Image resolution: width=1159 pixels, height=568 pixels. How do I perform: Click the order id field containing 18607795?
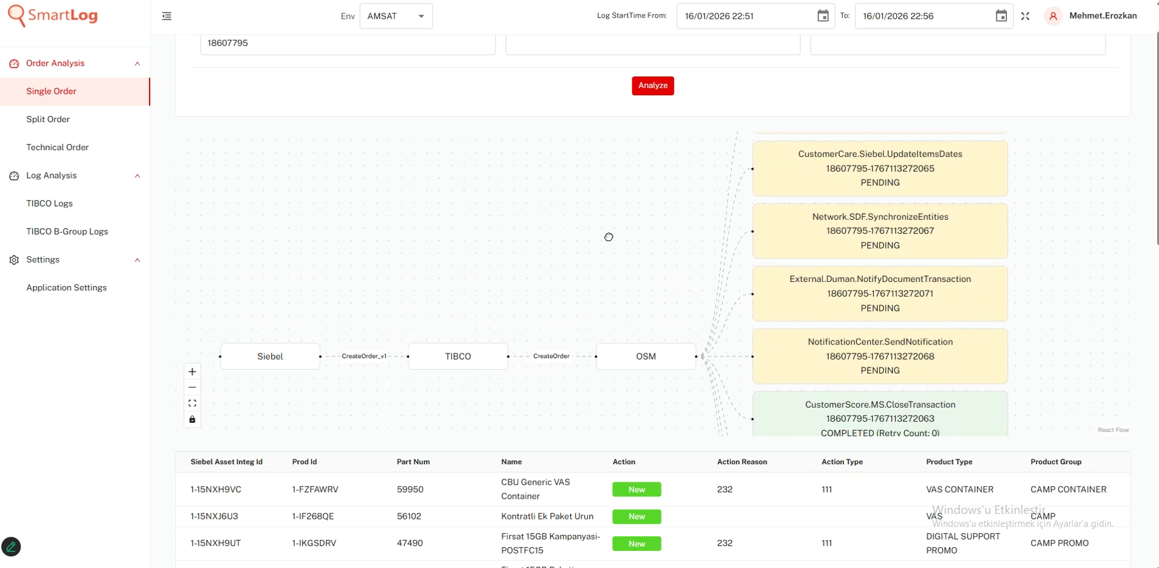point(348,43)
